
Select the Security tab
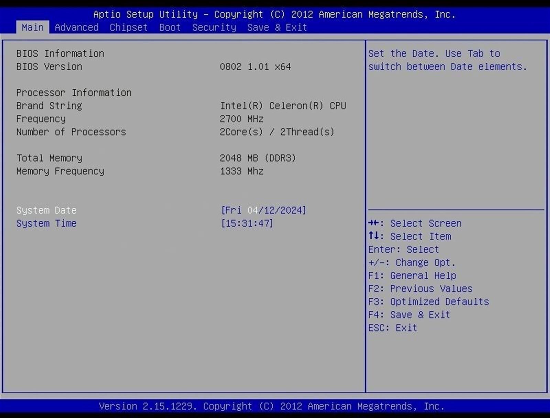214,27
